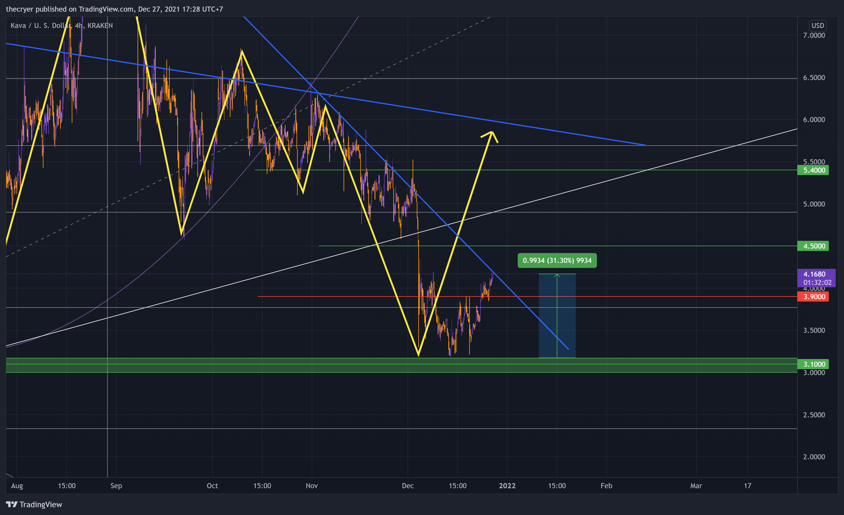Click the Dec time axis label
The height and width of the screenshot is (515, 844).
[408, 486]
